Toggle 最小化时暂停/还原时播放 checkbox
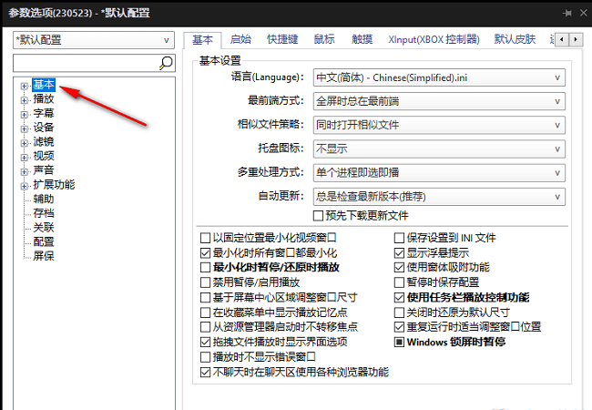The width and height of the screenshot is (592, 410). [205, 268]
